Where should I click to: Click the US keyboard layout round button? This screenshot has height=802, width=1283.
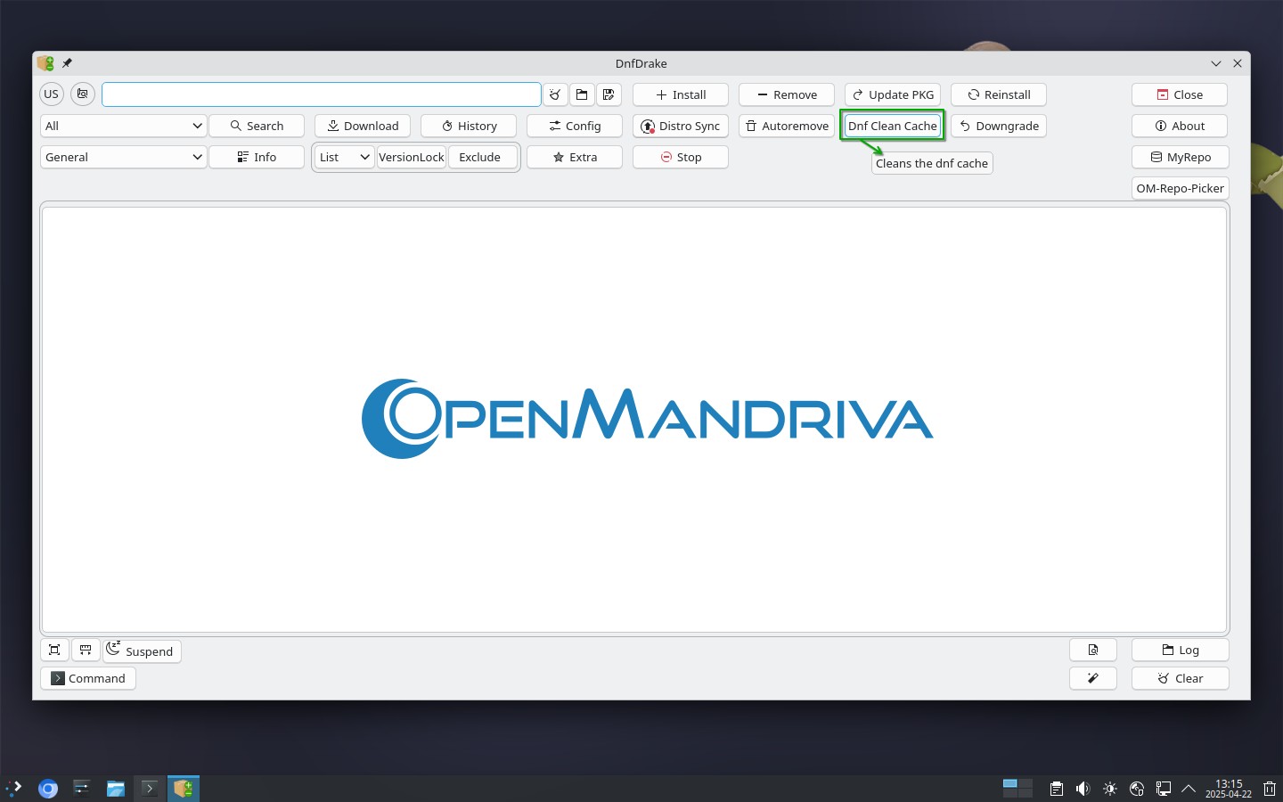point(52,94)
